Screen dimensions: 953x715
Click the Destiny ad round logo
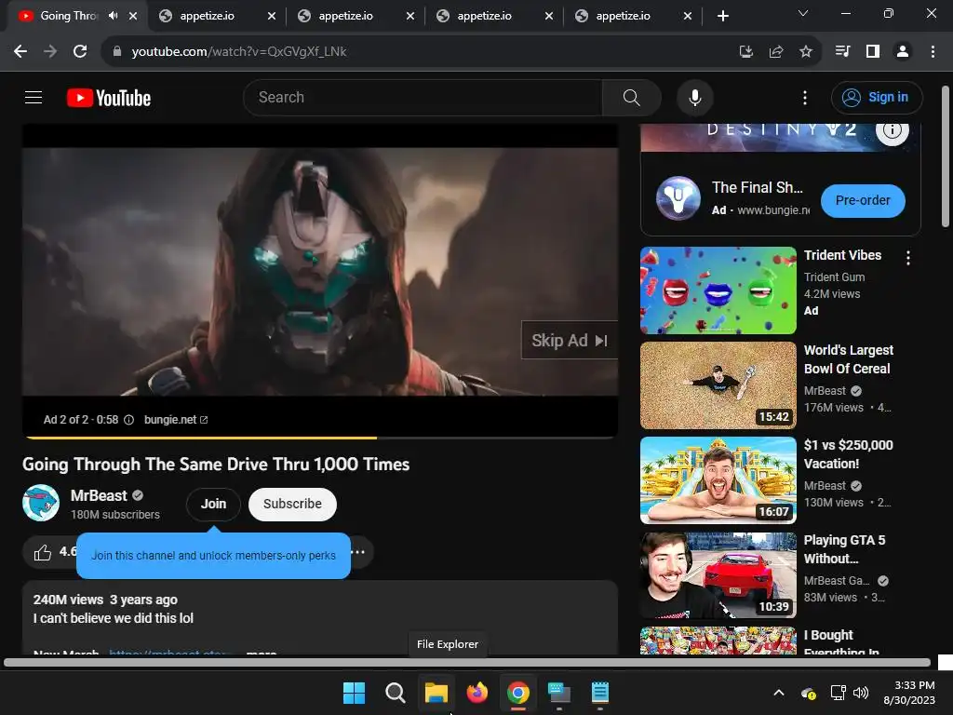pos(678,198)
